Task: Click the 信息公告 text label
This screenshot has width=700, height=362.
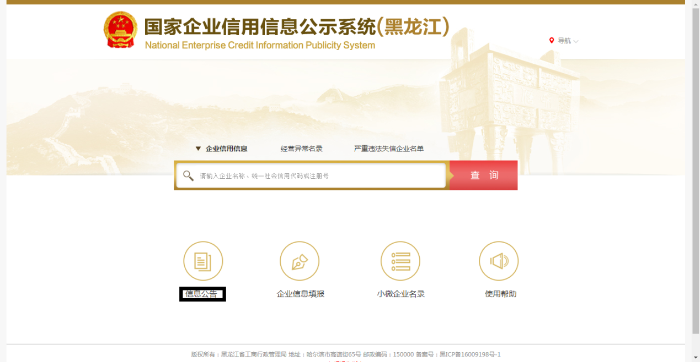Action: tap(202, 294)
